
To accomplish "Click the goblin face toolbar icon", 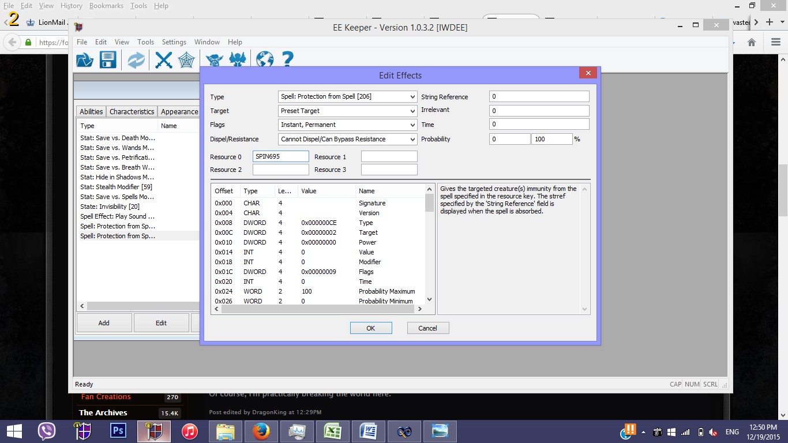I will click(215, 59).
